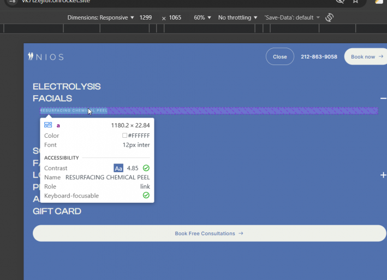
Task: Click the Close menu button
Action: [x=280, y=57]
